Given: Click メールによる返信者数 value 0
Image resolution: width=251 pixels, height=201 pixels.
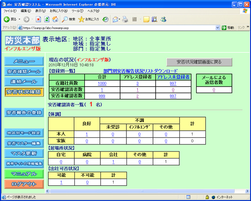Looking at the screenshot, I should click(x=214, y=90).
